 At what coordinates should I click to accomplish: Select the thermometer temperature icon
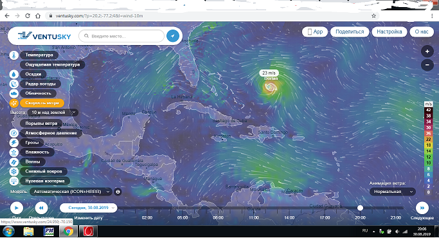pos(13,55)
